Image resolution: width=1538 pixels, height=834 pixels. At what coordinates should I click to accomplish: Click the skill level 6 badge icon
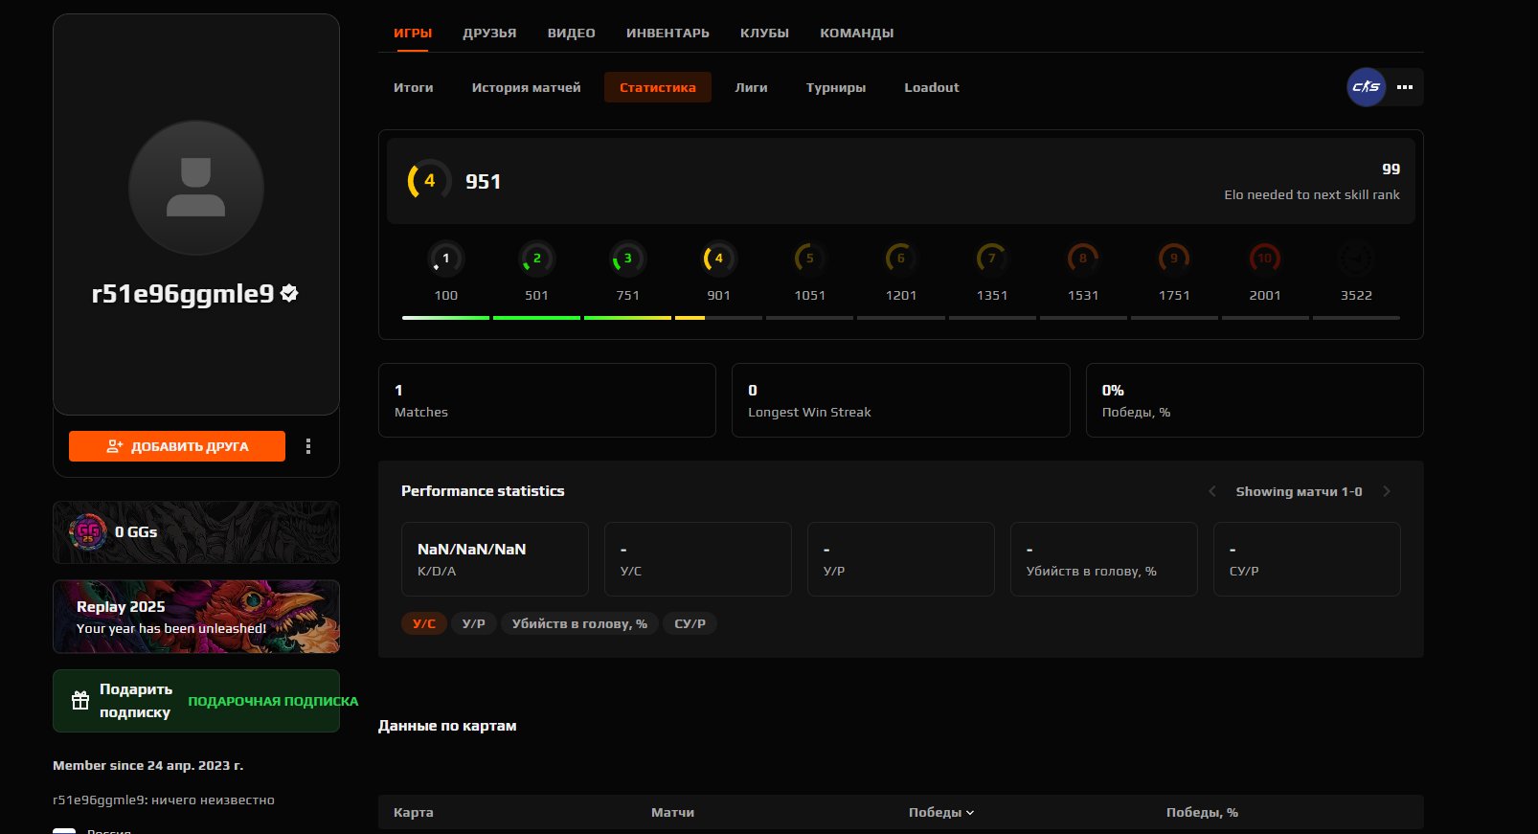coord(900,259)
